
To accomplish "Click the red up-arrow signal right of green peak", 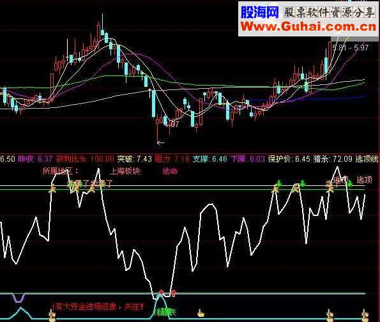I will pos(173,294).
